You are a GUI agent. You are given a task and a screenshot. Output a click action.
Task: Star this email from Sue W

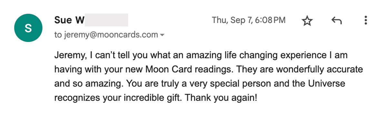[x=307, y=21]
